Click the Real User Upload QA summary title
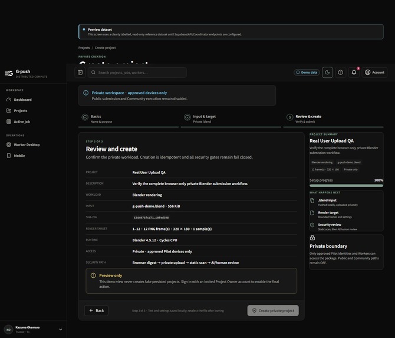 331,141
